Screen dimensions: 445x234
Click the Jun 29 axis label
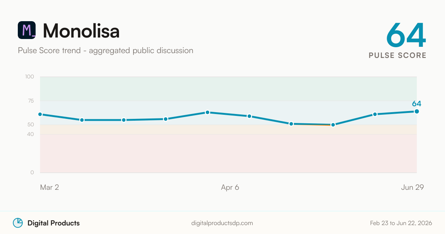[412, 188]
